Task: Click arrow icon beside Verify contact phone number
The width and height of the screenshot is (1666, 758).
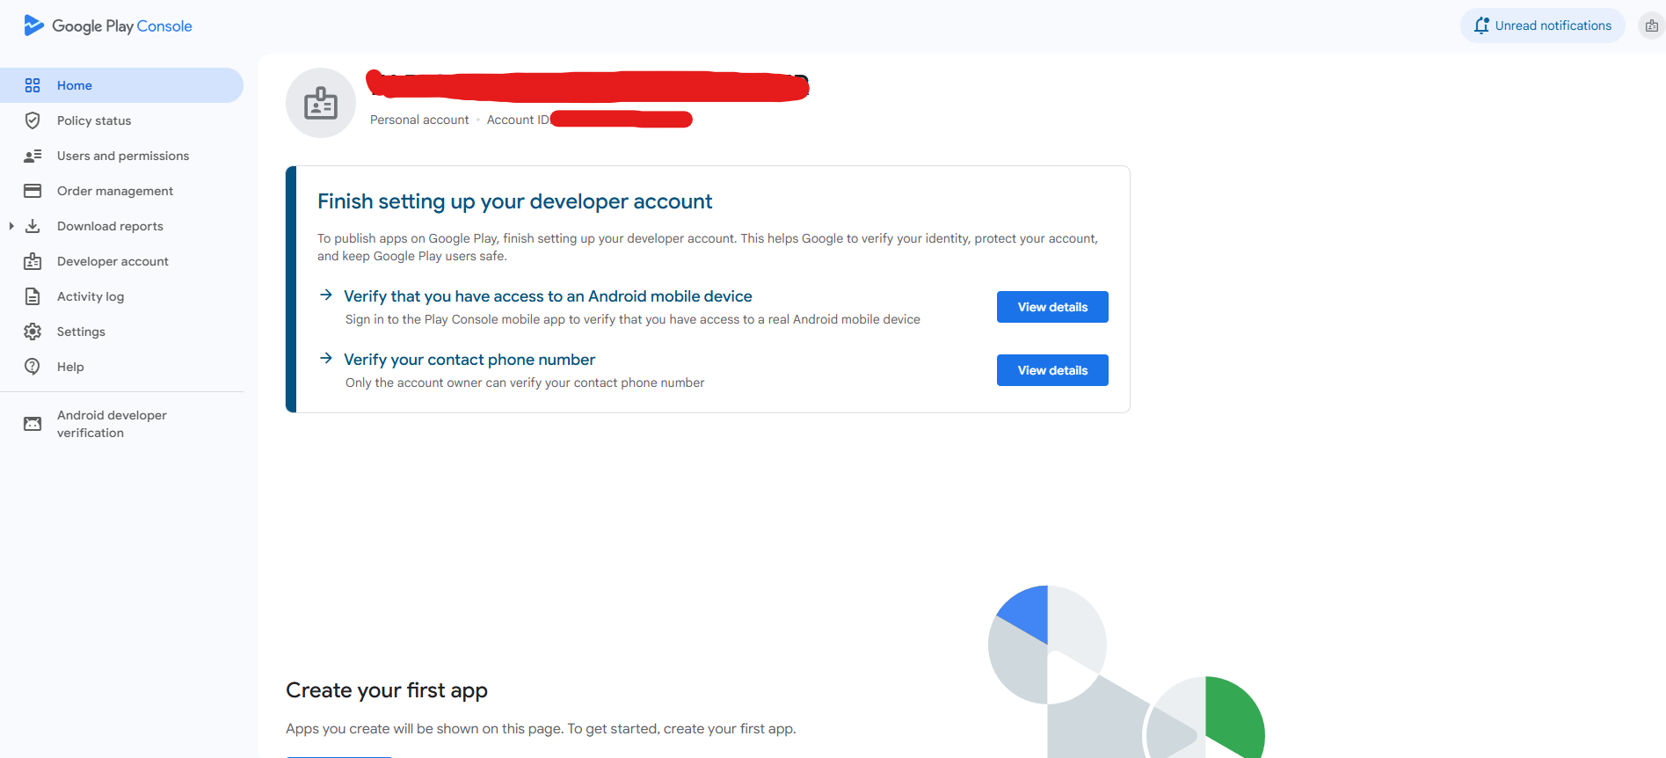Action: tap(326, 358)
